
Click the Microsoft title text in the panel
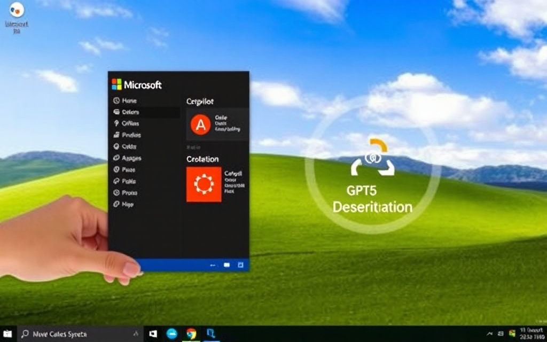pyautogui.click(x=143, y=84)
